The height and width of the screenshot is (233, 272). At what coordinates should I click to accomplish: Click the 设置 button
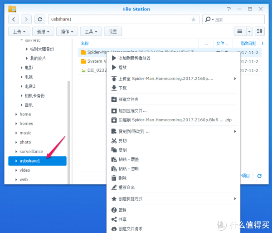point(113,31)
